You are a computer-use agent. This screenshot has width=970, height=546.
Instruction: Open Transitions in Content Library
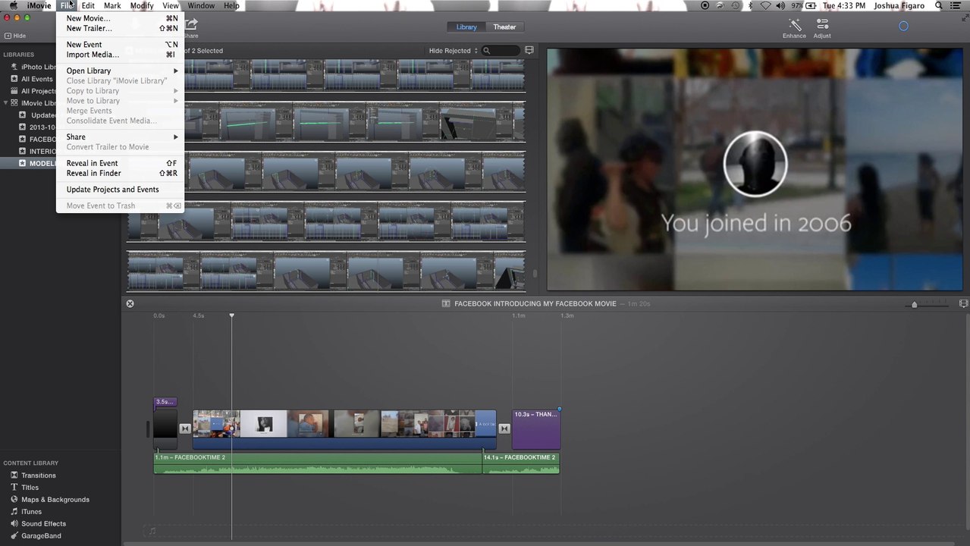pyautogui.click(x=33, y=475)
